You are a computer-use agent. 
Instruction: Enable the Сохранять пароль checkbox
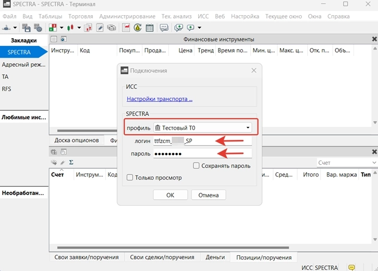tap(196, 166)
